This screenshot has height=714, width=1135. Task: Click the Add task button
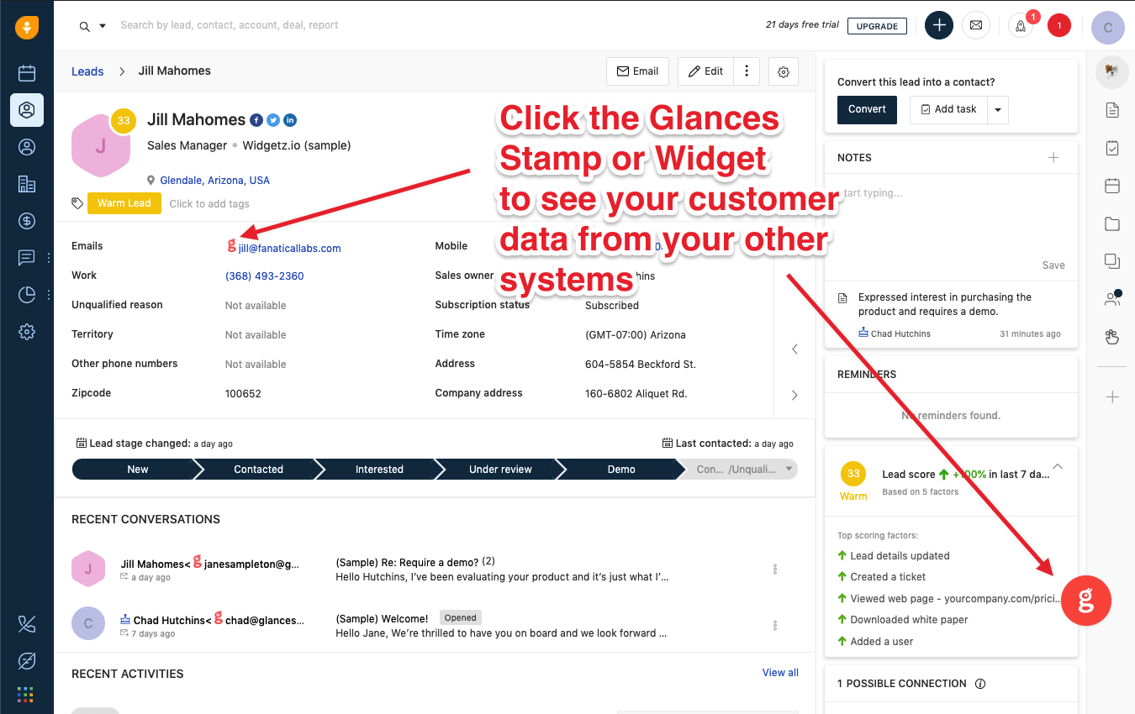(949, 109)
